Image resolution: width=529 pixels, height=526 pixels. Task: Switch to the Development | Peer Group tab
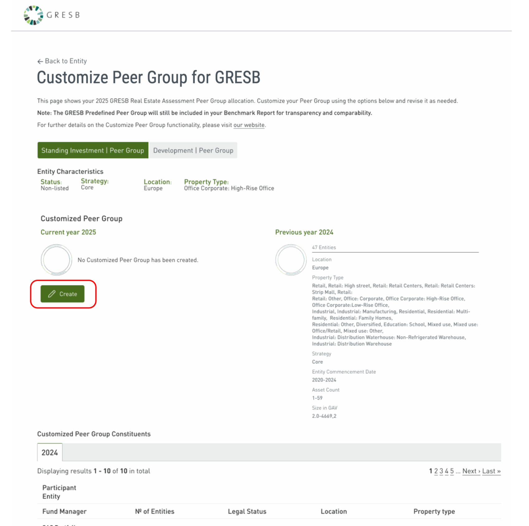[193, 150]
